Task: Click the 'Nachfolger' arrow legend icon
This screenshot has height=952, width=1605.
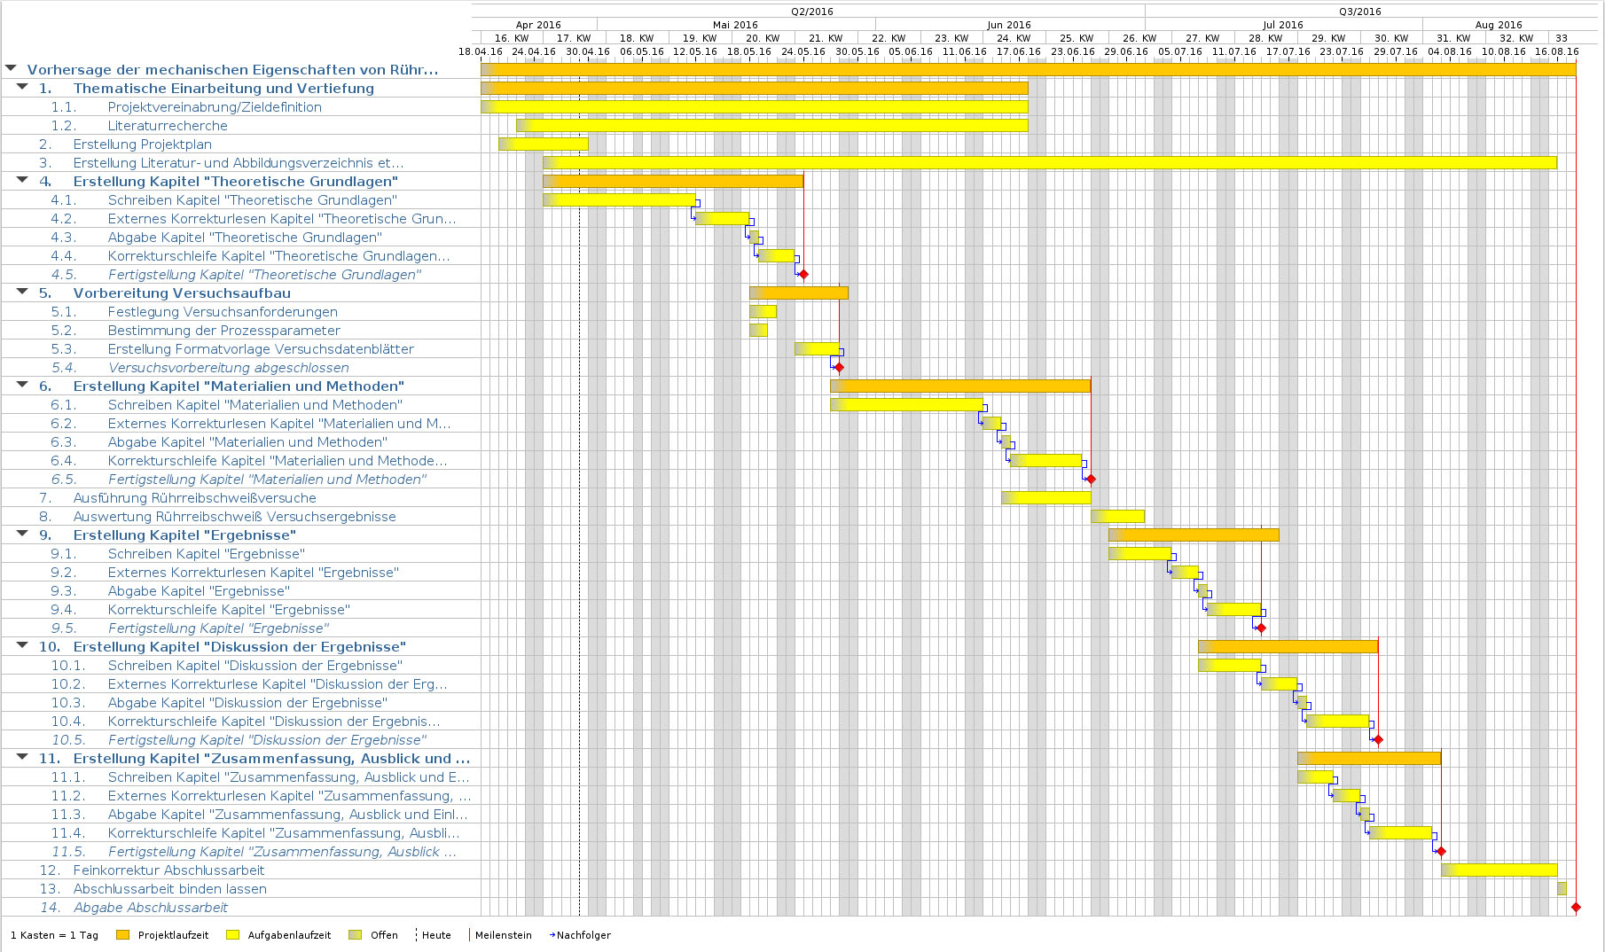Action: point(552,935)
